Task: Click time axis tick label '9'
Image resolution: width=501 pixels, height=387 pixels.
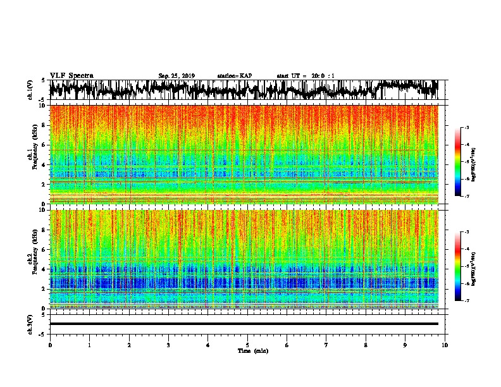Action: (x=405, y=345)
